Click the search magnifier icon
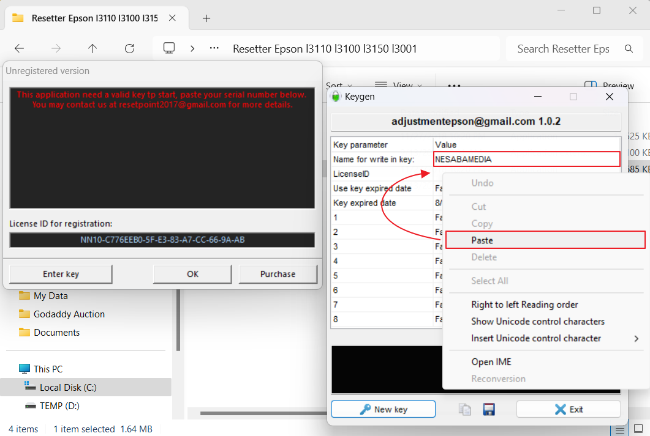 629,49
